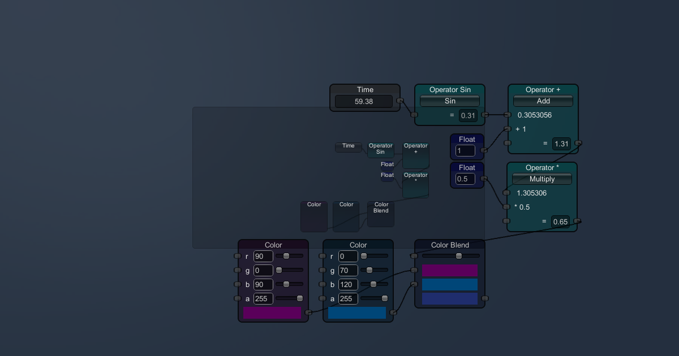Viewport: 679px width, 356px height.
Task: Click the purple Color node's output socket
Action: coord(308,312)
